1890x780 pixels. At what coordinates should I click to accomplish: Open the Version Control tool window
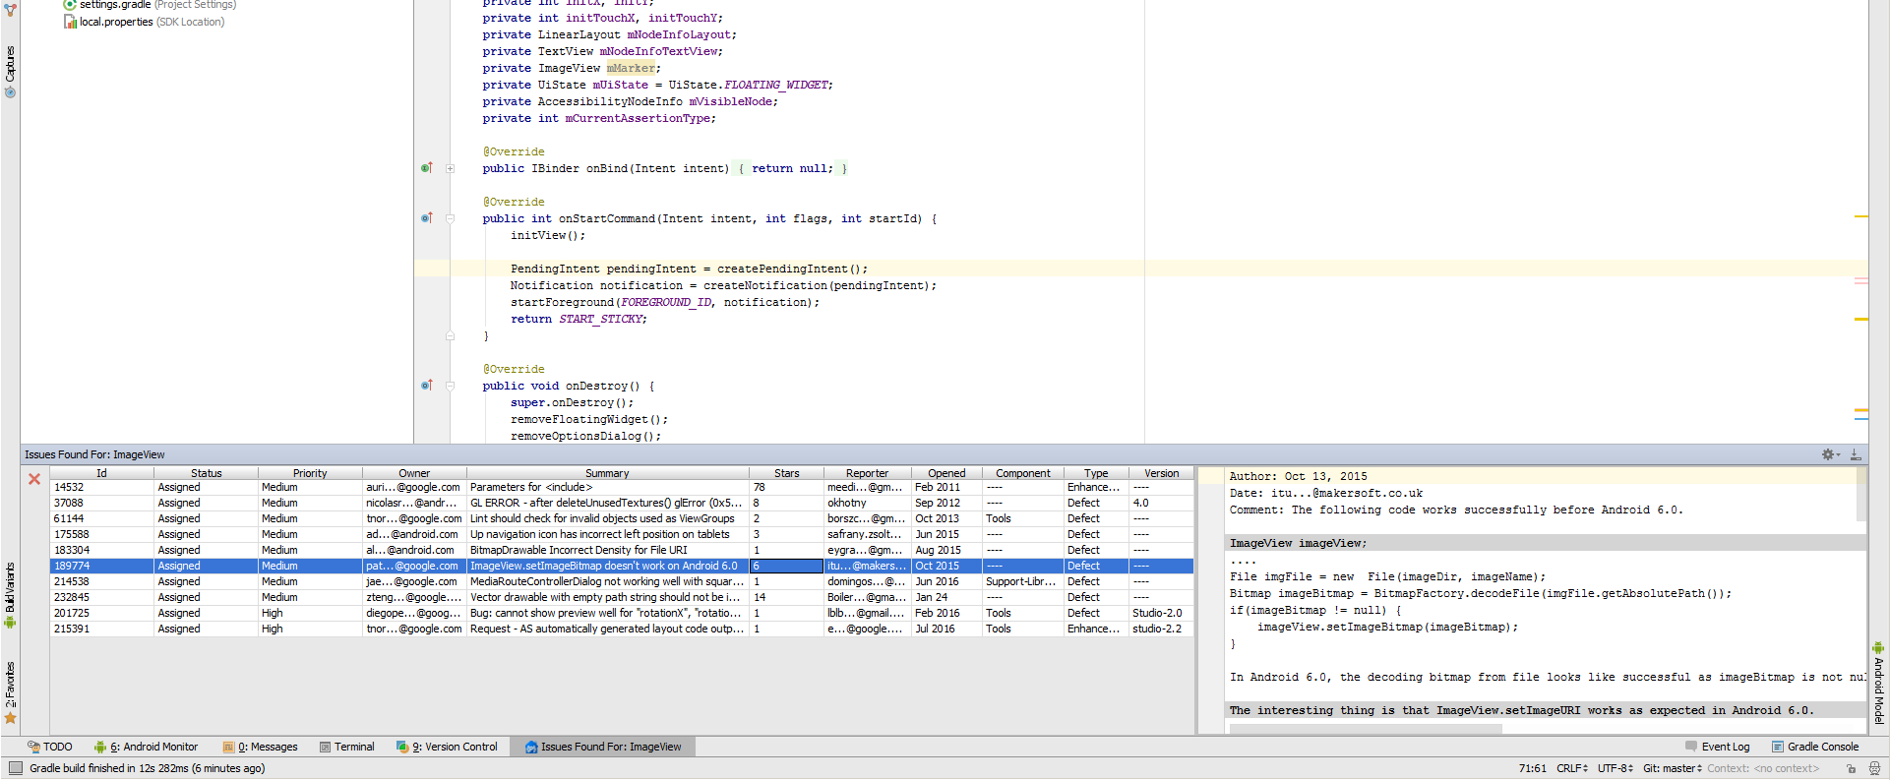click(x=447, y=747)
